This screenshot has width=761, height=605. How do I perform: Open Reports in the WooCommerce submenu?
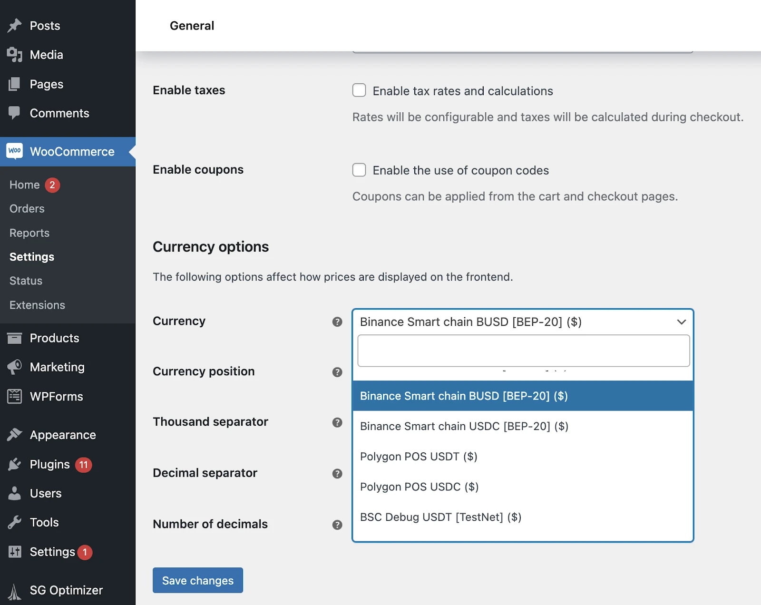(x=29, y=233)
